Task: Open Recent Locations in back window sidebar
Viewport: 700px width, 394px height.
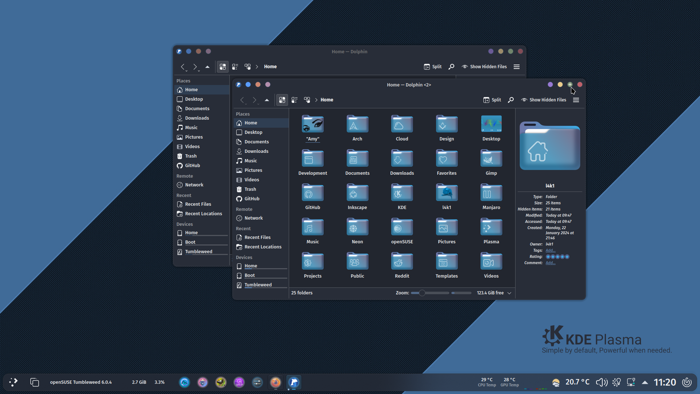Action: tap(202, 214)
